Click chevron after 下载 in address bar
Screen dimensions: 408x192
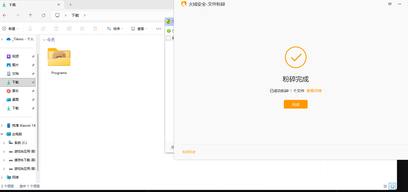click(85, 15)
